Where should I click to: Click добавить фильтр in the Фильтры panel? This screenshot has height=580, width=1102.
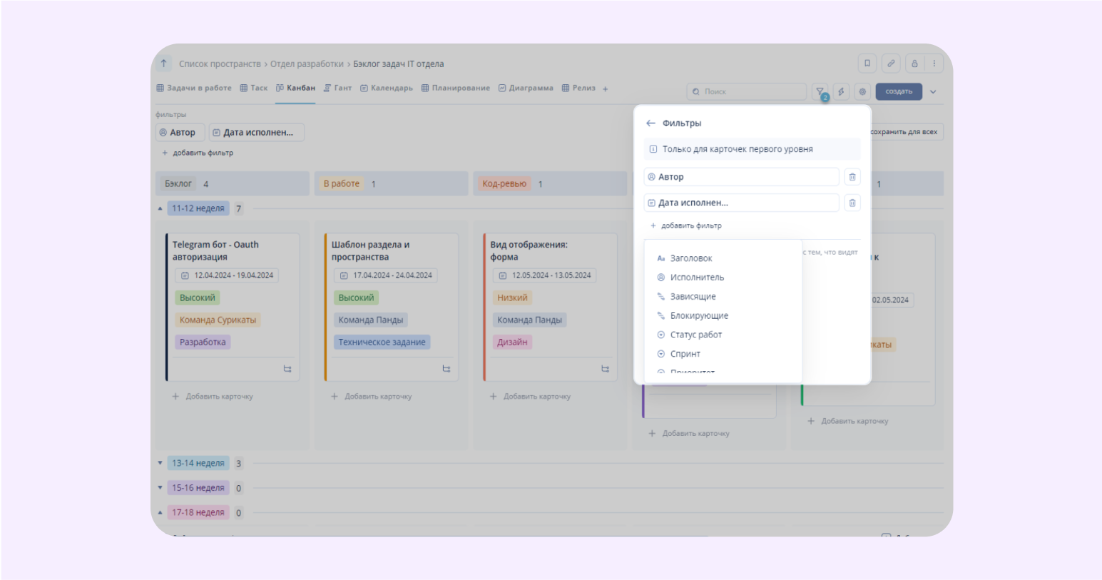(685, 225)
